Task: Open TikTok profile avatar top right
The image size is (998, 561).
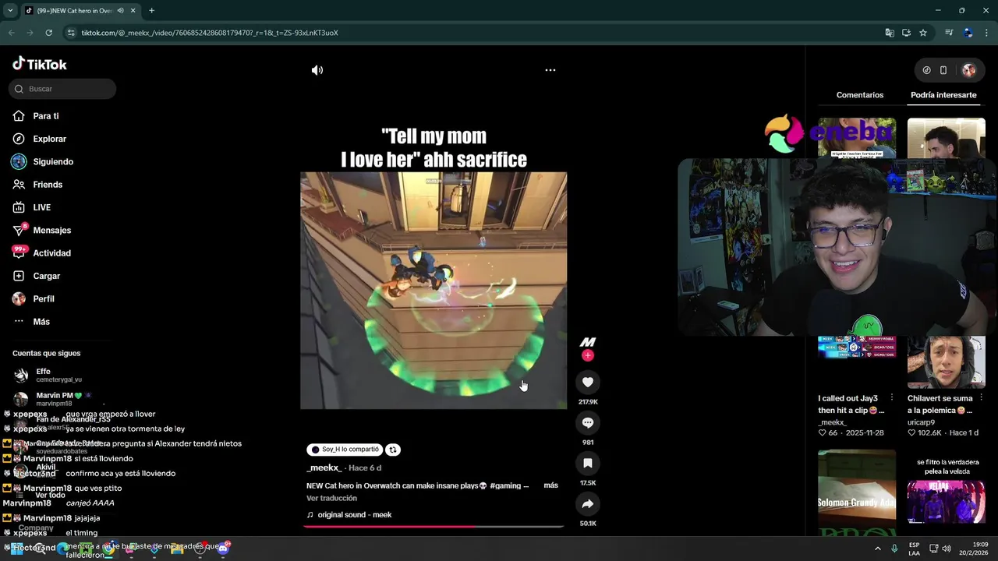Action: click(969, 70)
